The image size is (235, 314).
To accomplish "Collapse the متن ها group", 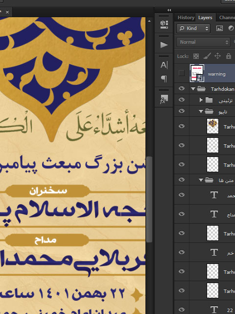I will point(201,180).
